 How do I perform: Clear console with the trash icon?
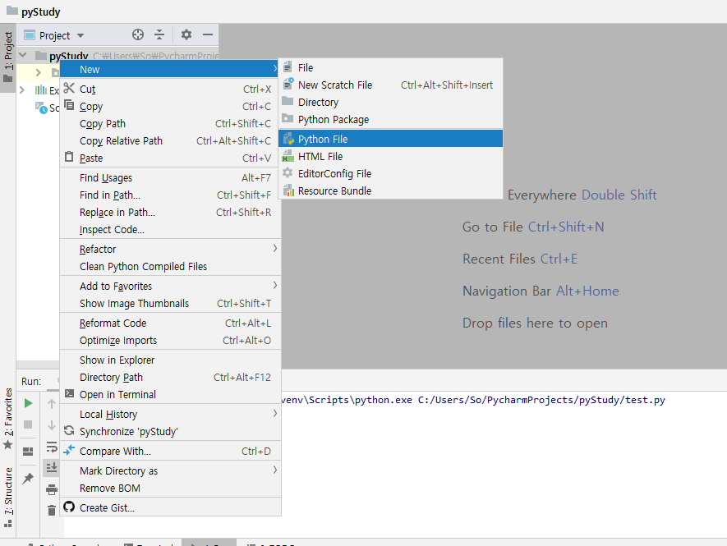[52, 511]
